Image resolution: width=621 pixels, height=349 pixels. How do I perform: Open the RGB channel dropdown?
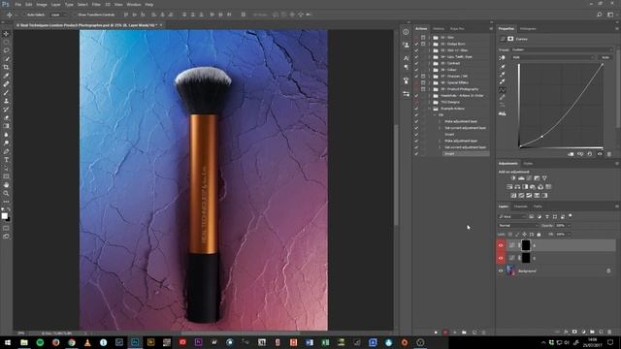553,58
